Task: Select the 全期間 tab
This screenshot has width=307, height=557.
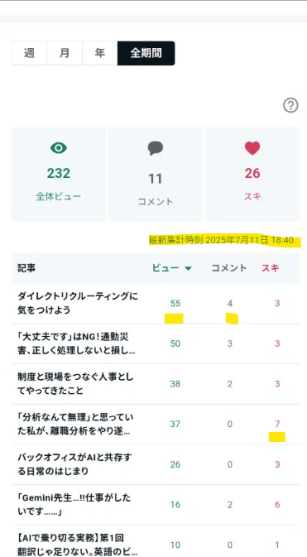Action: [x=146, y=53]
